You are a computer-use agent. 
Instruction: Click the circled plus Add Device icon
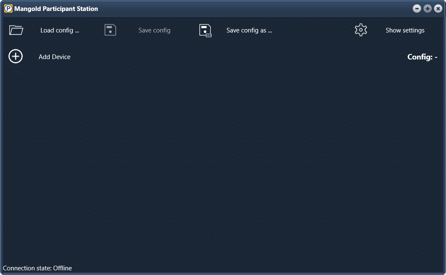click(x=16, y=56)
